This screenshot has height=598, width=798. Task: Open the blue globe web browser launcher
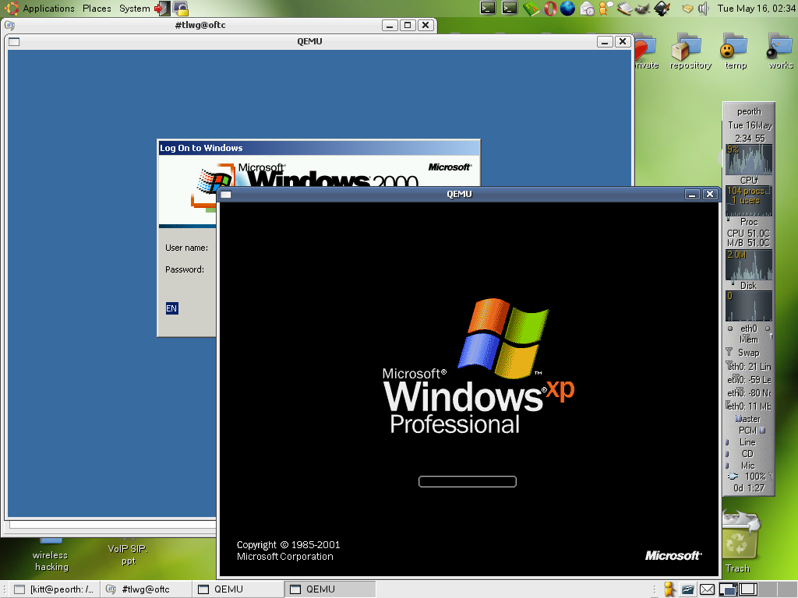click(x=567, y=8)
